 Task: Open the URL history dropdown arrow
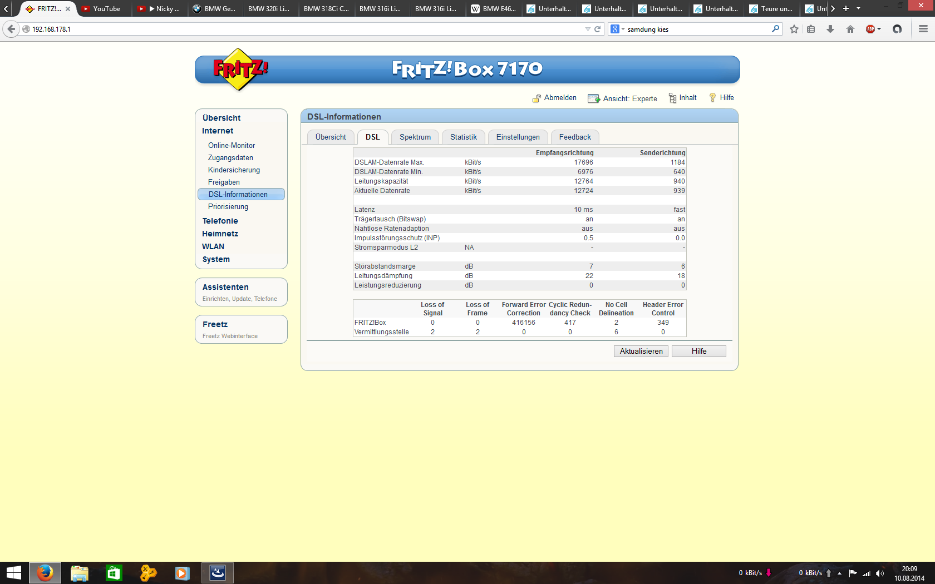[x=588, y=29]
